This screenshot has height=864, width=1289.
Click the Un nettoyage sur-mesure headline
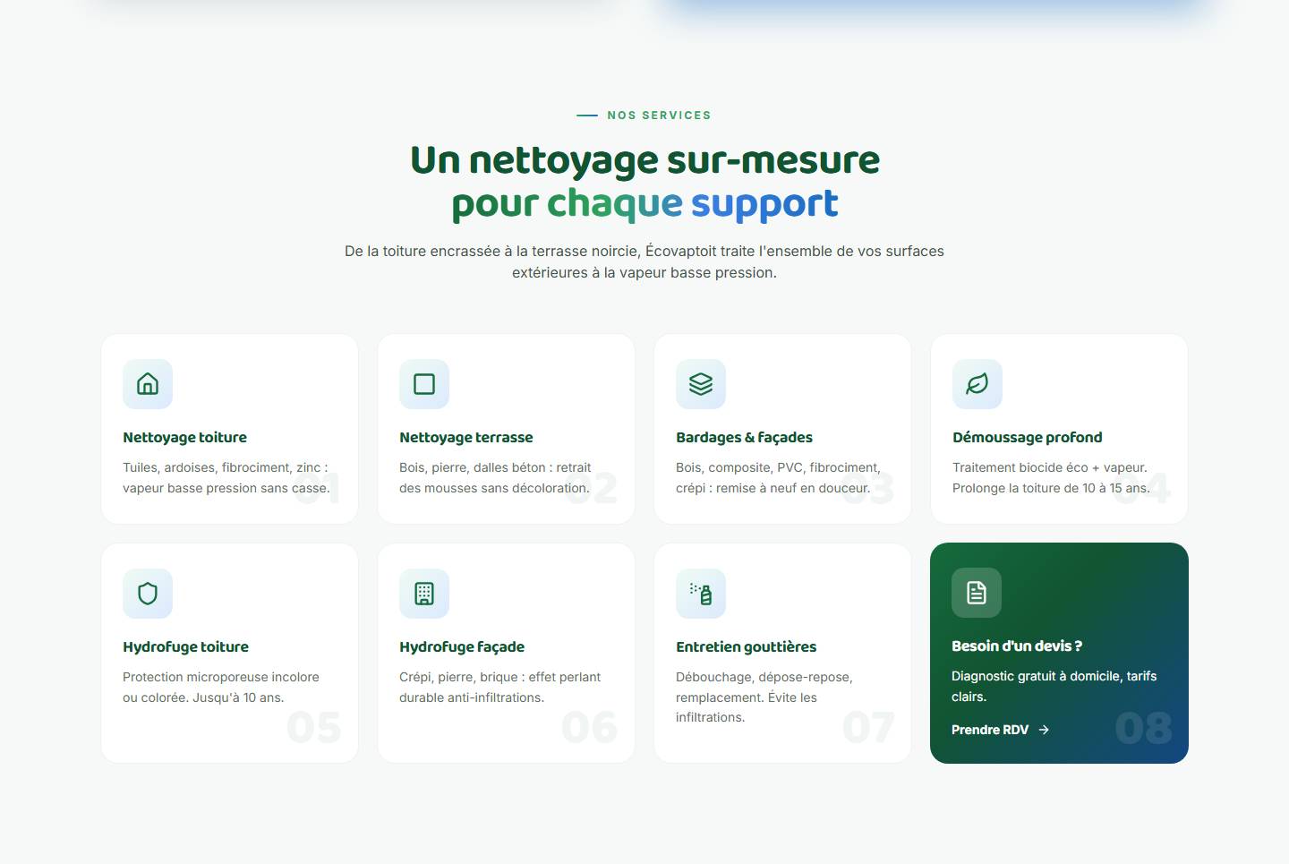(x=644, y=160)
